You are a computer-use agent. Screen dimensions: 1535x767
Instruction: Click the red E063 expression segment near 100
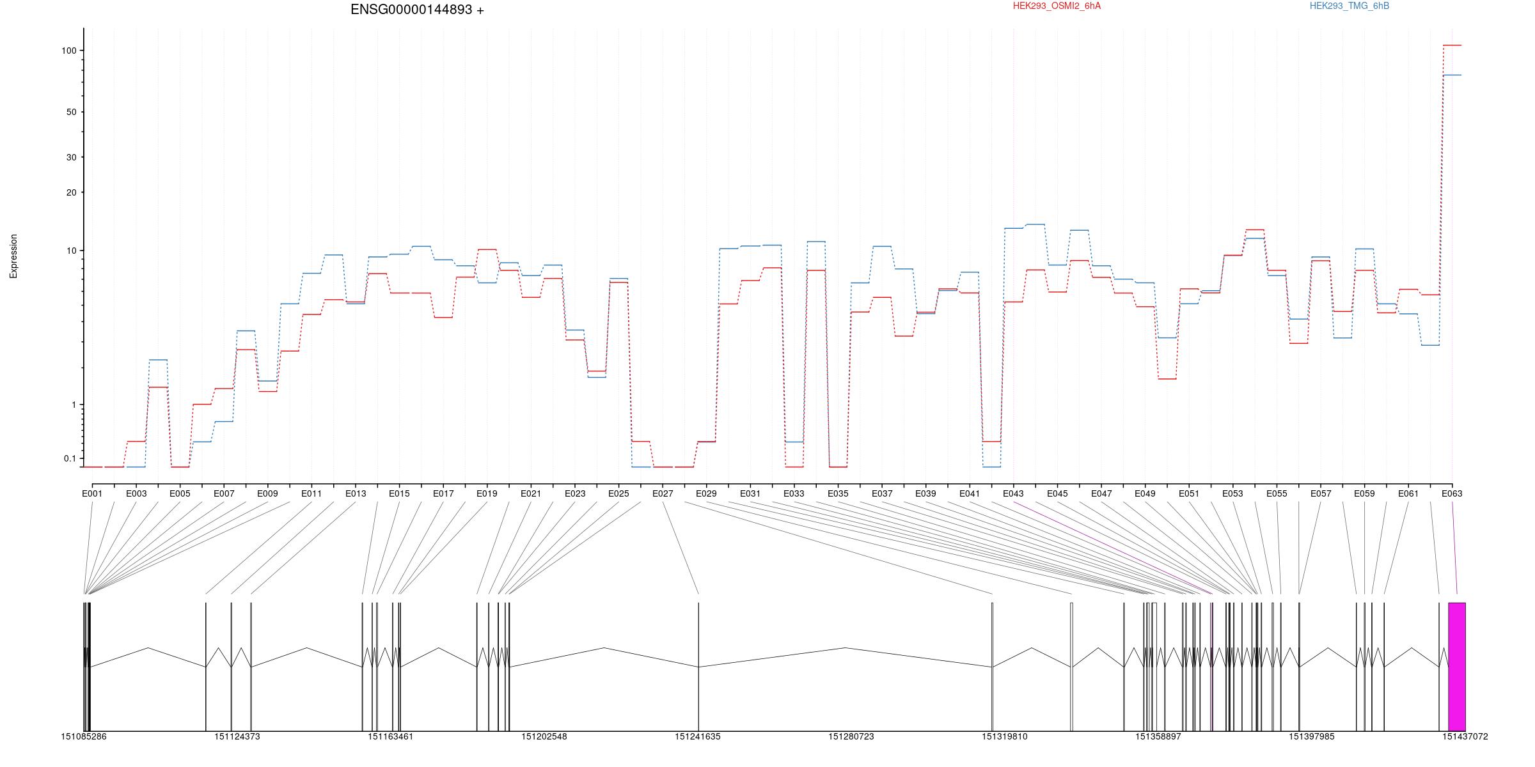pos(1452,45)
